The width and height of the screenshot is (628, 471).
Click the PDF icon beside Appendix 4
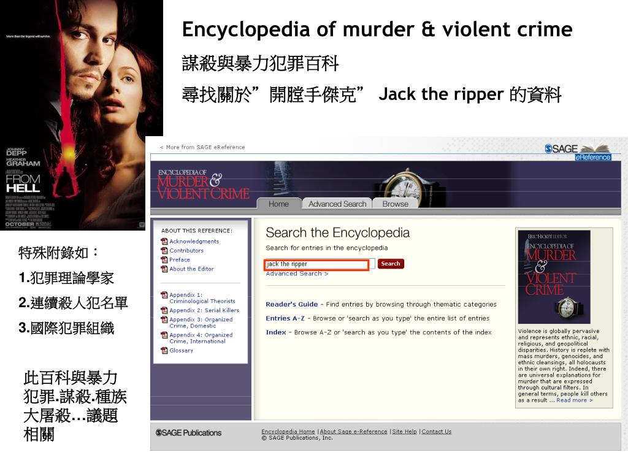164,335
